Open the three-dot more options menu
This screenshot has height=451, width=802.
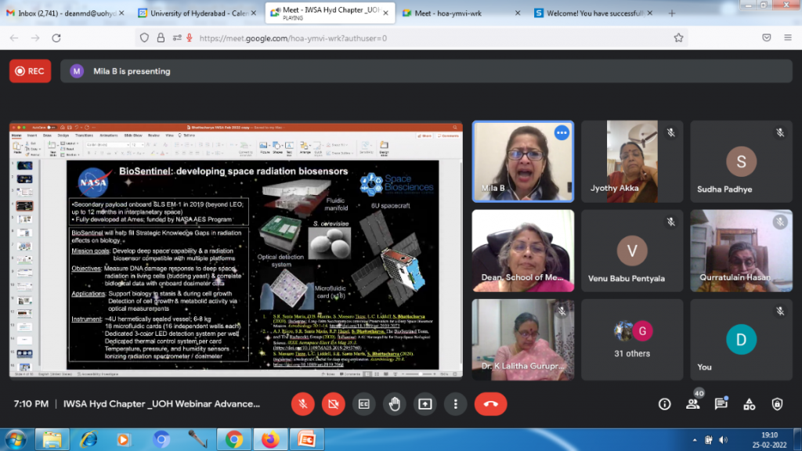pos(456,404)
